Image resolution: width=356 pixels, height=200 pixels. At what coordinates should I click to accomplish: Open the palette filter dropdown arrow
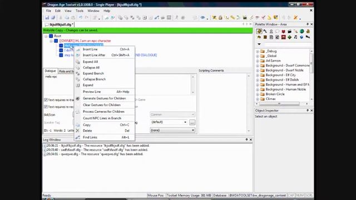click(259, 44)
